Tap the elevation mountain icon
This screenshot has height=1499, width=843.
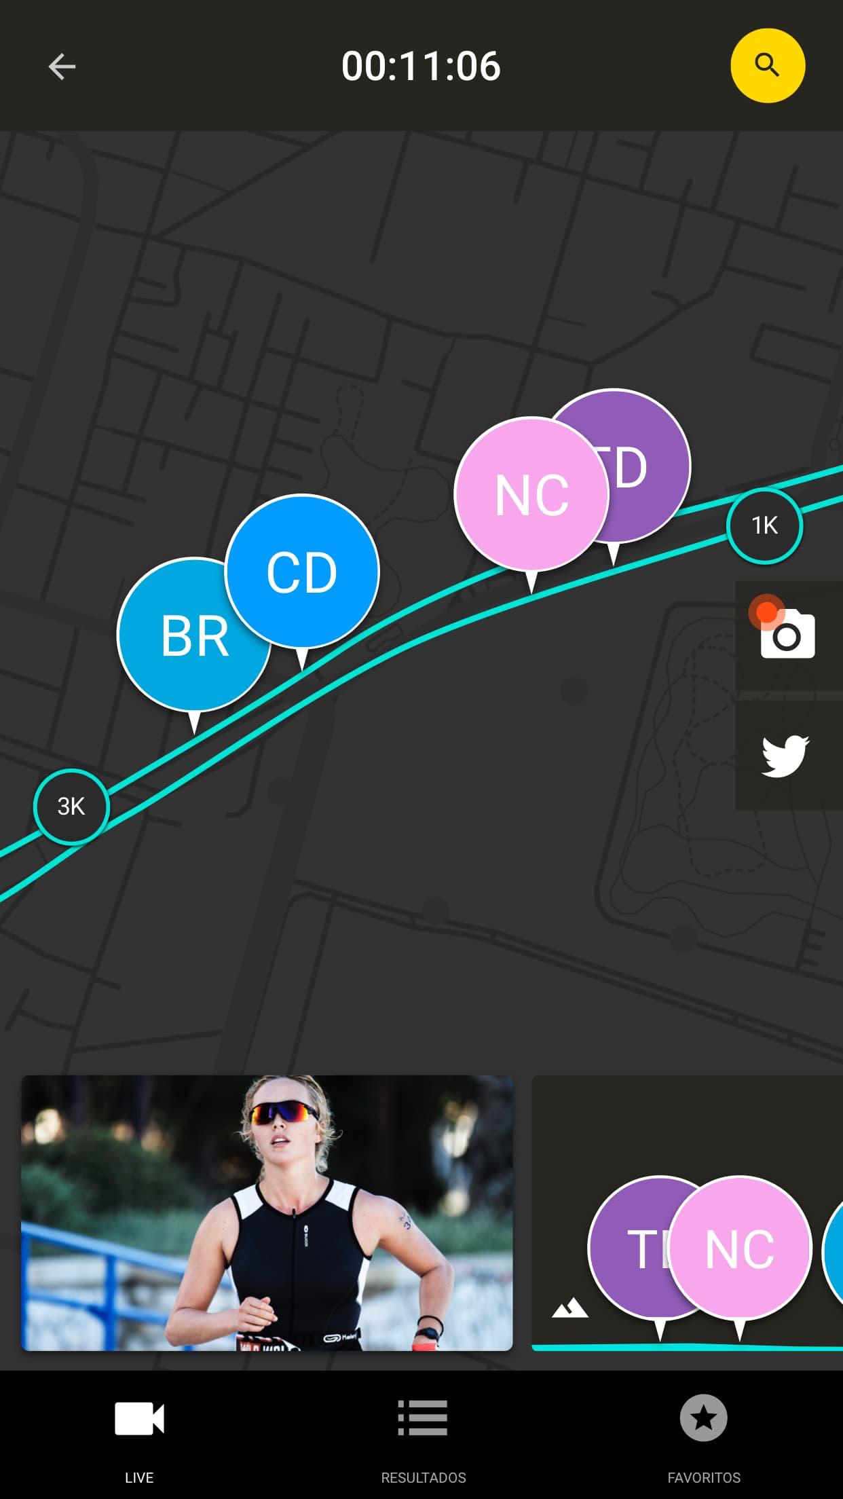point(570,1308)
